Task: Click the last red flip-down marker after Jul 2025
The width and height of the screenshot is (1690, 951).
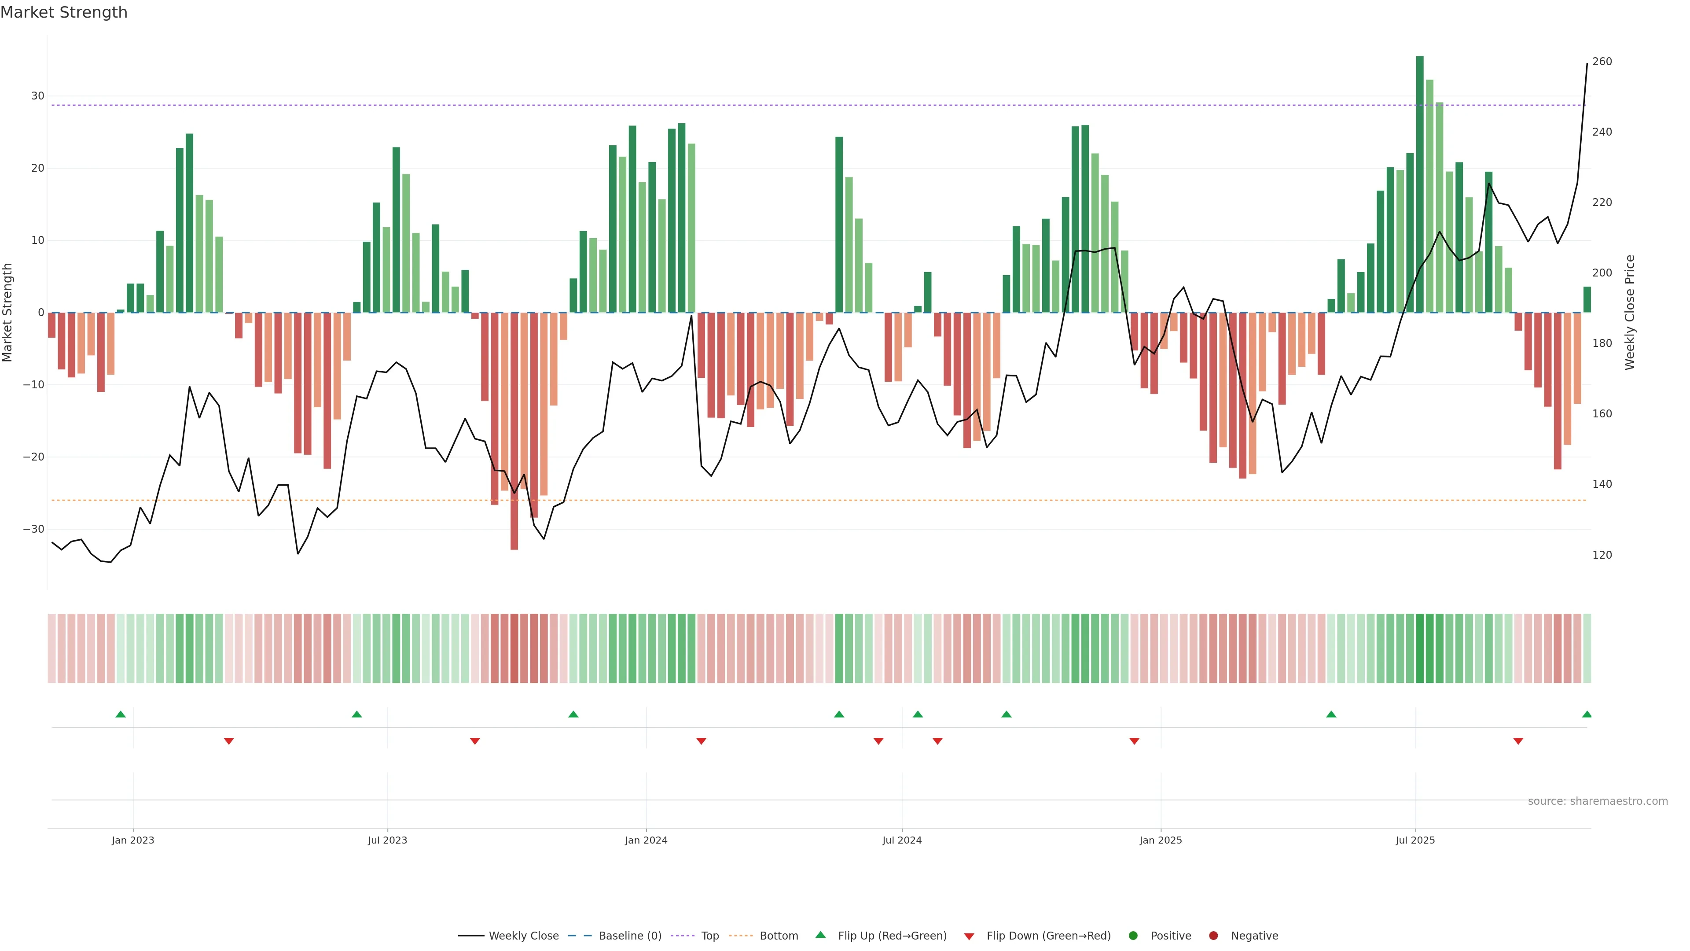Action: pyautogui.click(x=1518, y=741)
